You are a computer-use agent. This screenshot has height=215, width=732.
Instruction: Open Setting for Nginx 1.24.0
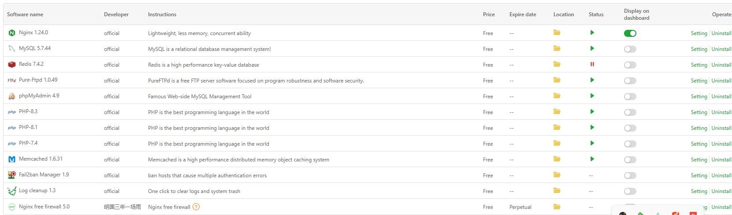coord(699,33)
